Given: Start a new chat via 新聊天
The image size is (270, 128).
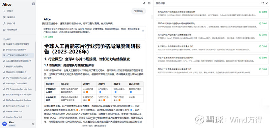Looking at the screenshot, I should 10,11.
